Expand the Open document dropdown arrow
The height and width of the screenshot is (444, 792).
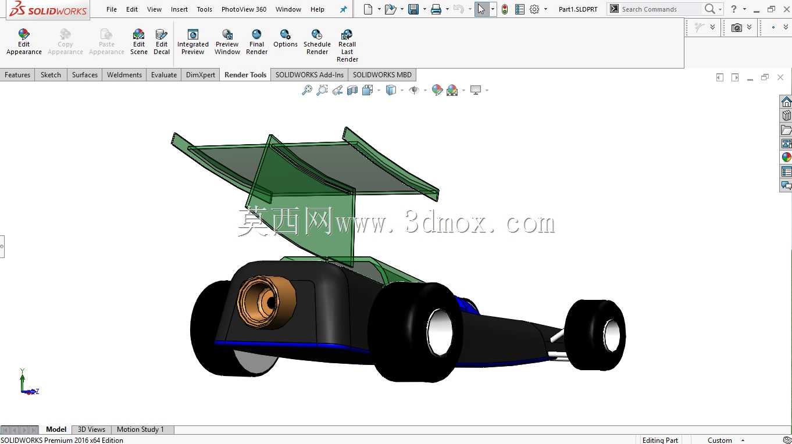[x=402, y=9]
